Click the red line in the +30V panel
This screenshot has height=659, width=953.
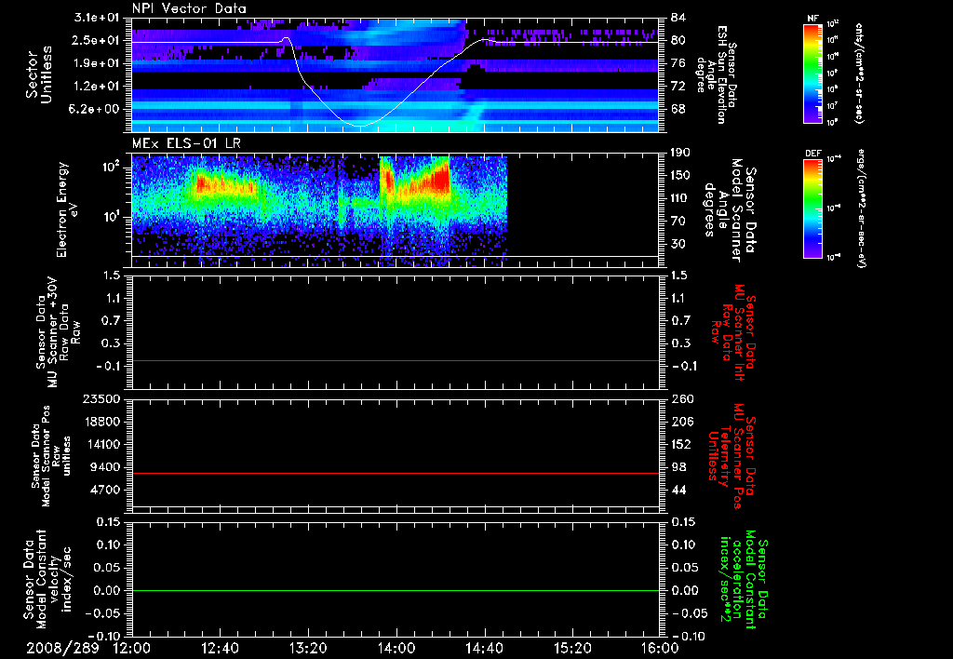(396, 360)
